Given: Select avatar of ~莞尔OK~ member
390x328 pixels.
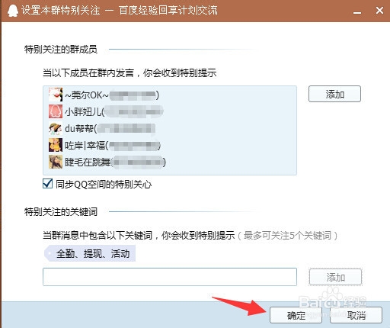Looking at the screenshot, I should 56,95.
